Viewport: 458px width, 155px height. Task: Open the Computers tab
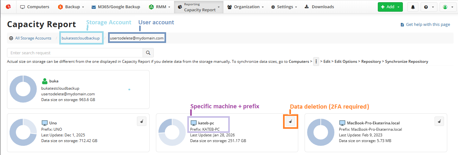tap(35, 7)
